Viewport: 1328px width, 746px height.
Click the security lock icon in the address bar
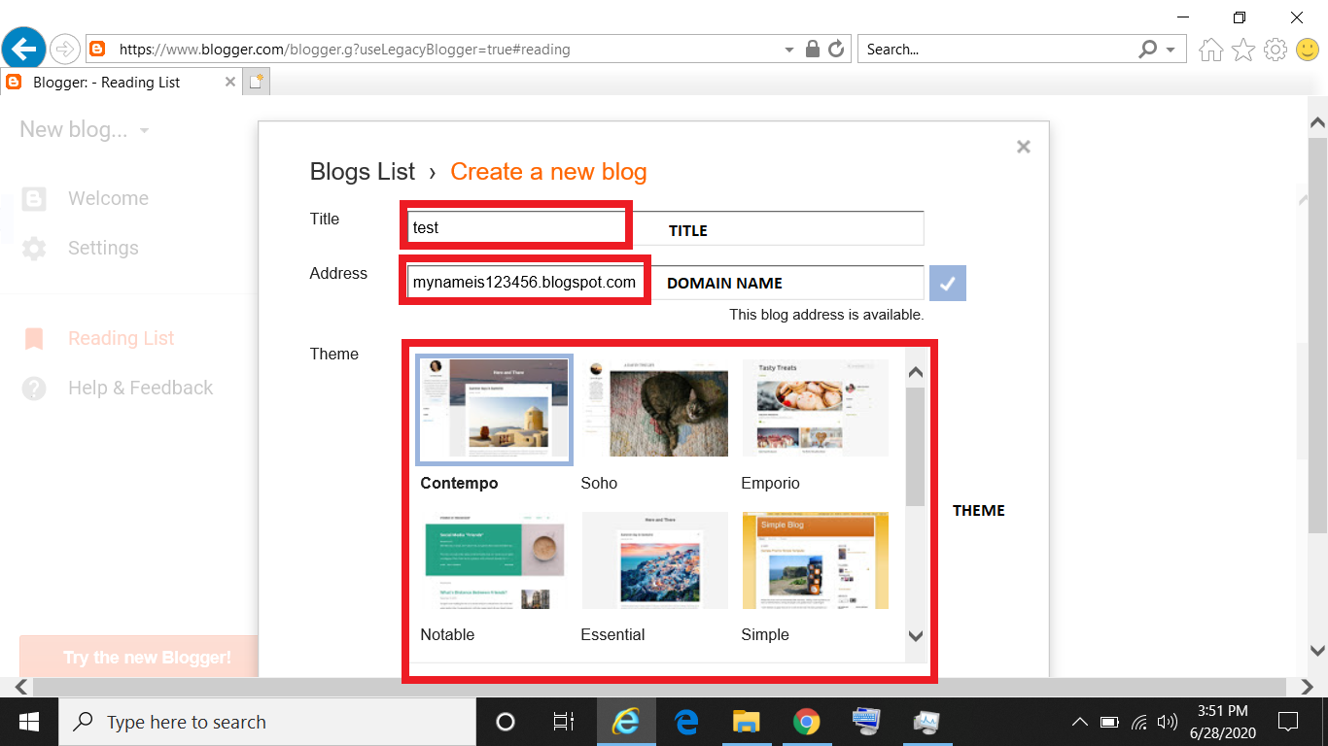click(813, 49)
